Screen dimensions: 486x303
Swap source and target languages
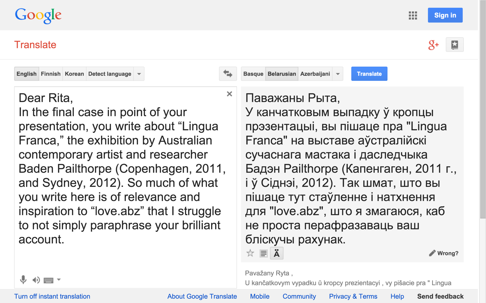pos(228,74)
